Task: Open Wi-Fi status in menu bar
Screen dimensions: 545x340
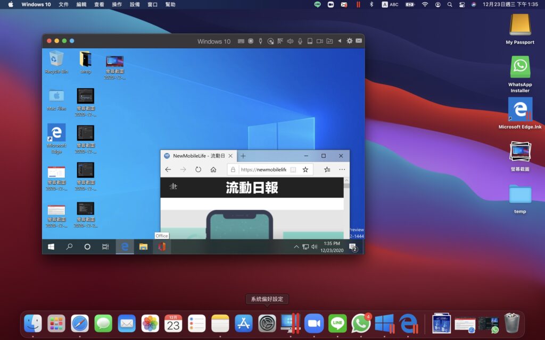Action: (425, 4)
